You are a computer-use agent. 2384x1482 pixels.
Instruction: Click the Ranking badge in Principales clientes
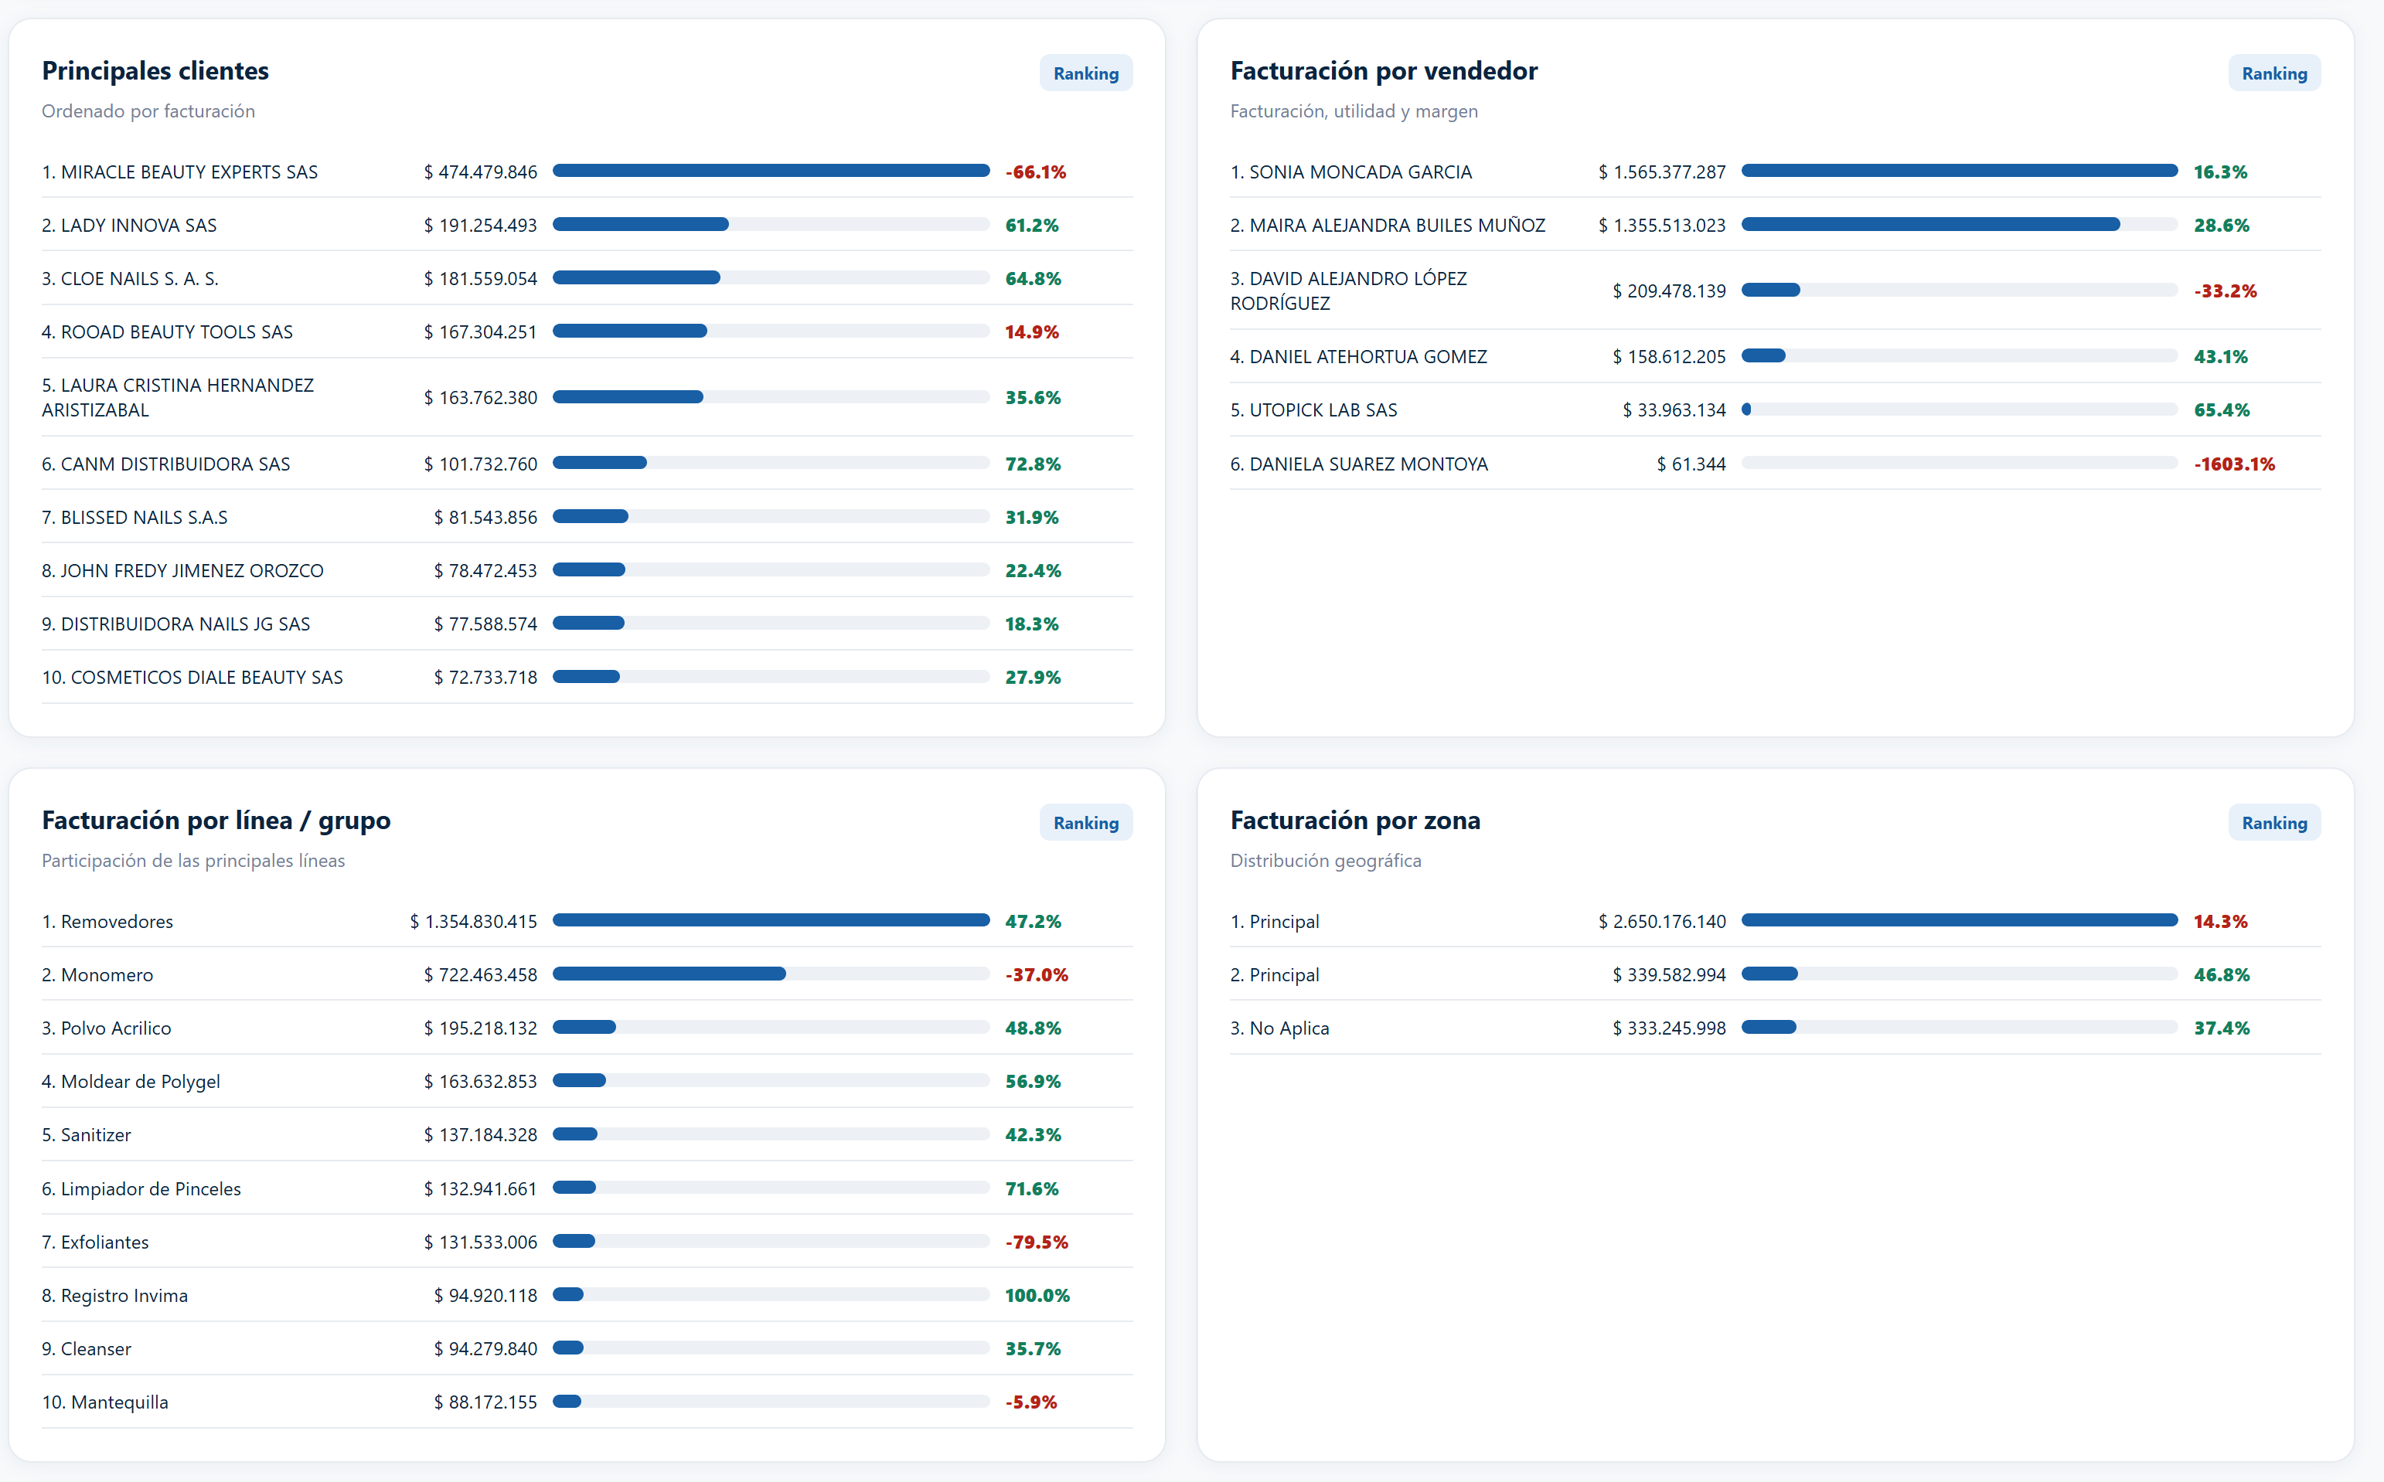[1085, 73]
